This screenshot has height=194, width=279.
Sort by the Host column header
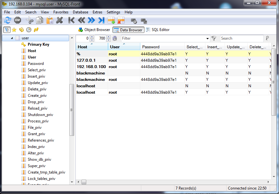(x=92, y=47)
